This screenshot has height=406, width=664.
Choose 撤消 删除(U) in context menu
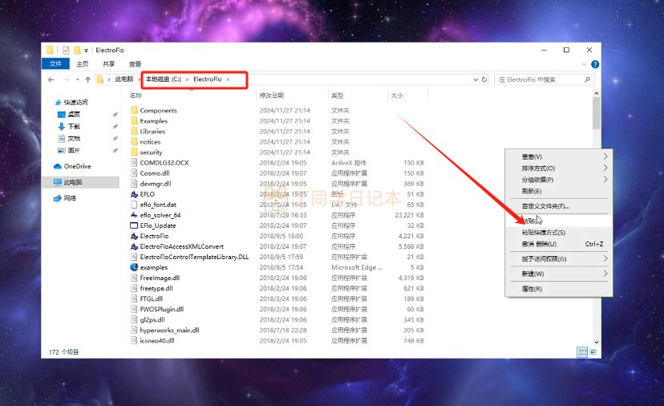559,244
